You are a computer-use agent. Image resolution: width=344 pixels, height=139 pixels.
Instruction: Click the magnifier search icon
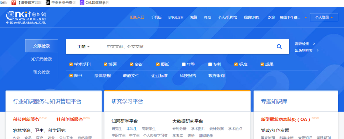[279, 47]
